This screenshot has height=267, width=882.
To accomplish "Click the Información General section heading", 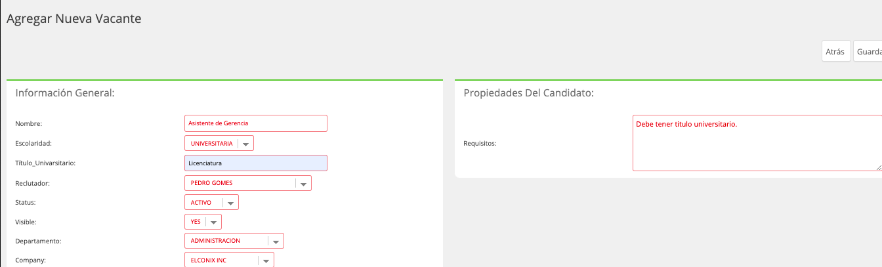I will coord(65,93).
